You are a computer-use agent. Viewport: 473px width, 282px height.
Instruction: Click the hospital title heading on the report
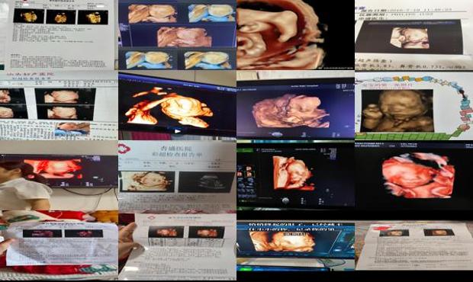177,152
